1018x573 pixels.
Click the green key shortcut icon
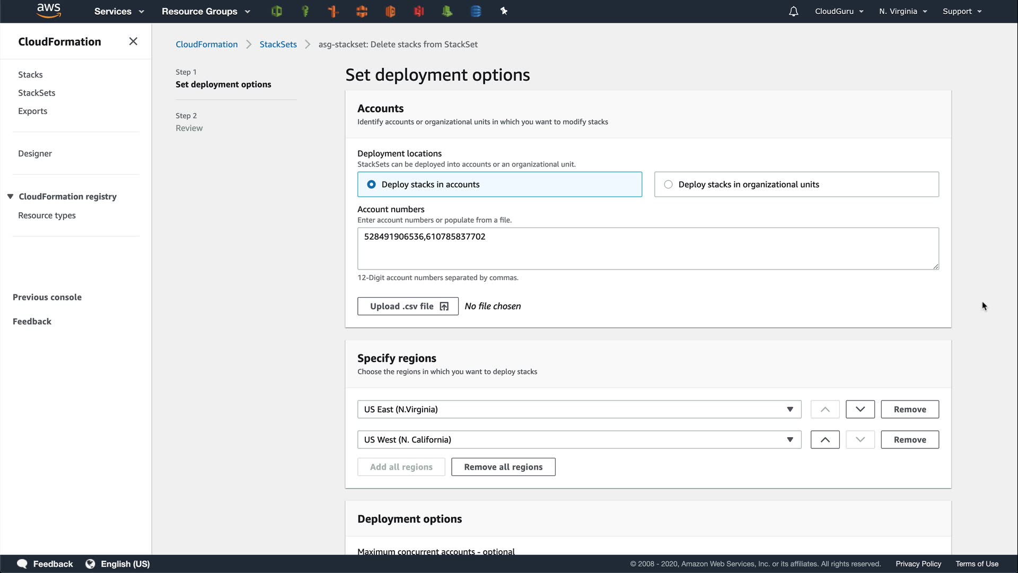click(x=305, y=11)
